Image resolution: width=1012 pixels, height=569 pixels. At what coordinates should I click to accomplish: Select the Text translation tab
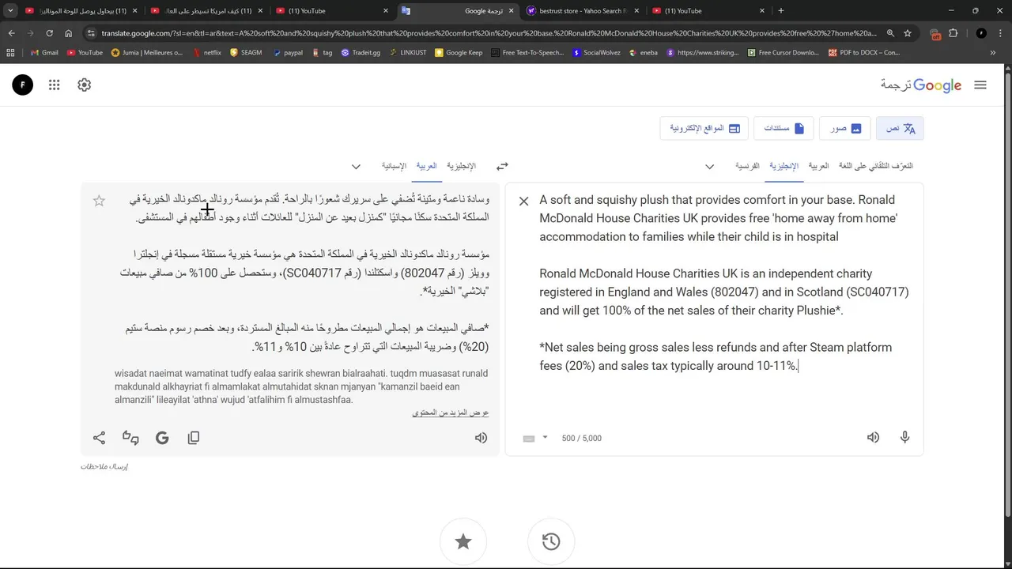coord(900,128)
